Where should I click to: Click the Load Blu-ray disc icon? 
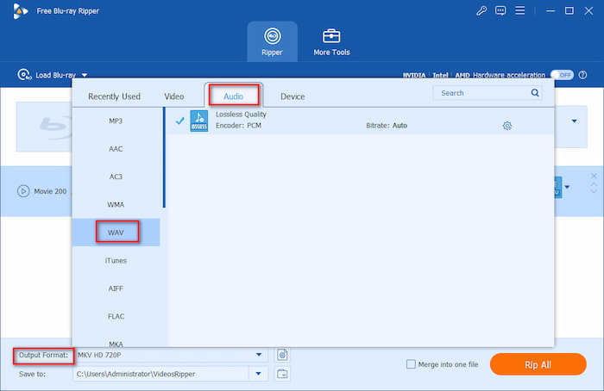tap(24, 75)
